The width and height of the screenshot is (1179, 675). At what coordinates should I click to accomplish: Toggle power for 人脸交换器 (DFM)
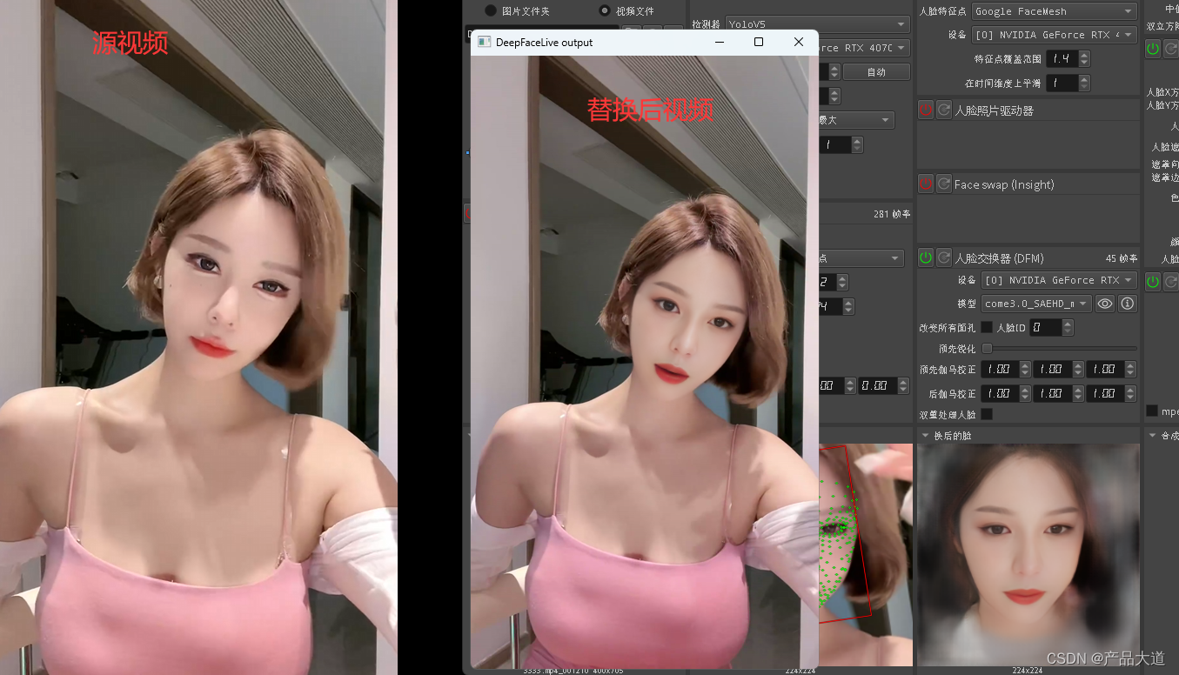[926, 257]
